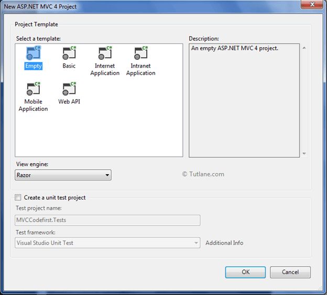Select the Empty template icon
This screenshot has height=295, width=327.
[x=34, y=53]
